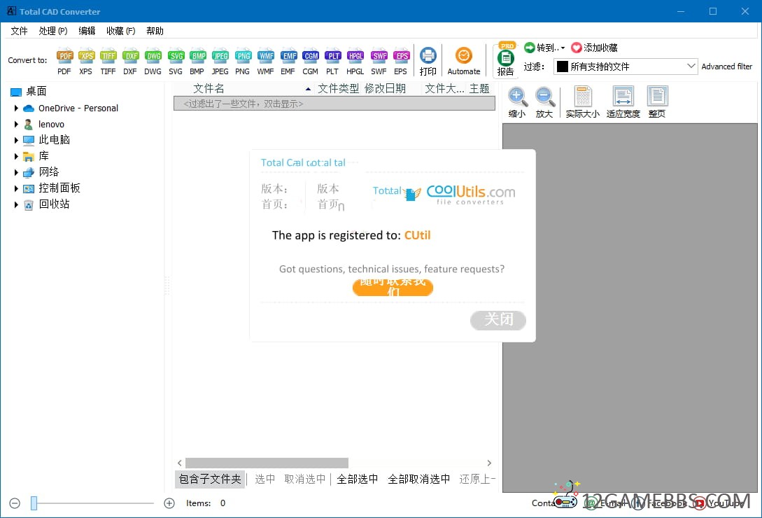762x518 pixels.
Task: Choose the SVG output format icon
Action: (x=176, y=57)
